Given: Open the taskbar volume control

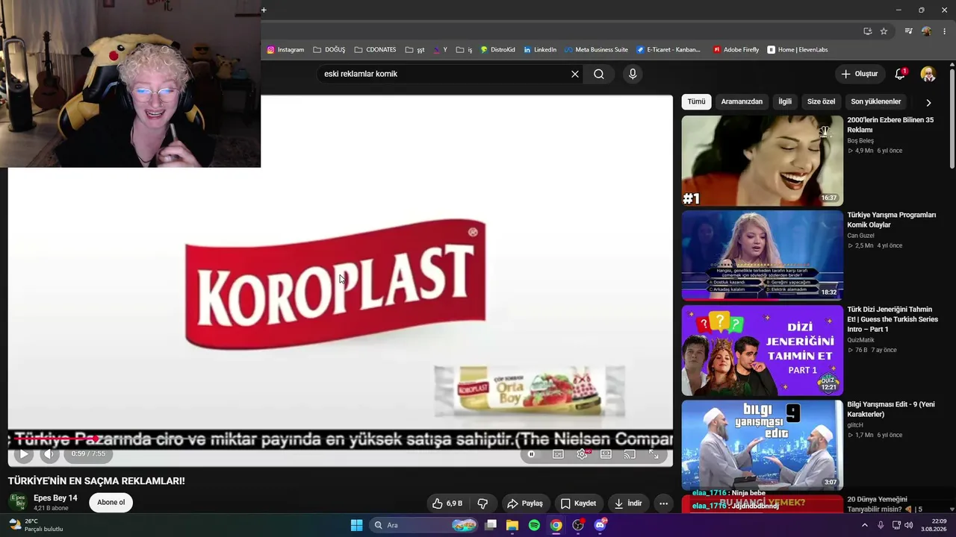Looking at the screenshot, I should pyautogui.click(x=908, y=525).
